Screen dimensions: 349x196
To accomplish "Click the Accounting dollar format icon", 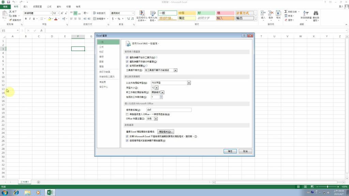I will [x=113, y=19].
